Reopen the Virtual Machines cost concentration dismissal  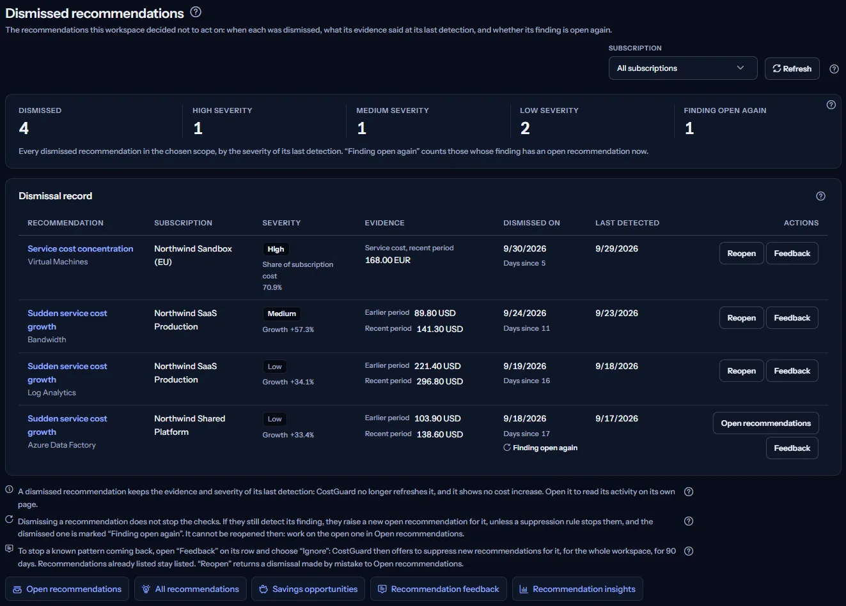coord(741,254)
